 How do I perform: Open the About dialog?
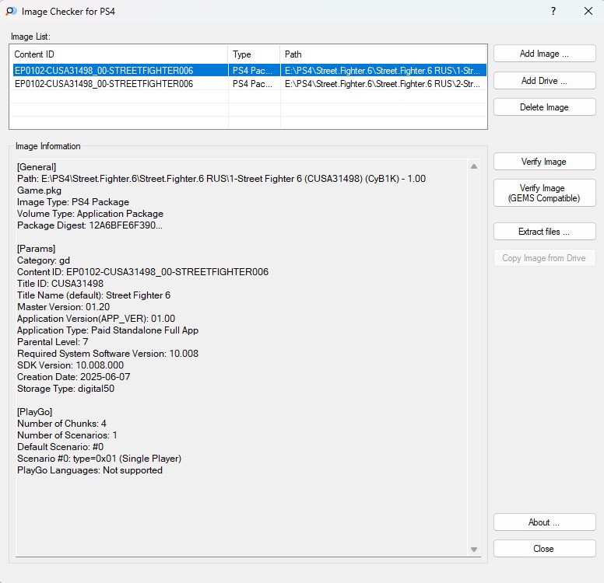click(x=544, y=522)
